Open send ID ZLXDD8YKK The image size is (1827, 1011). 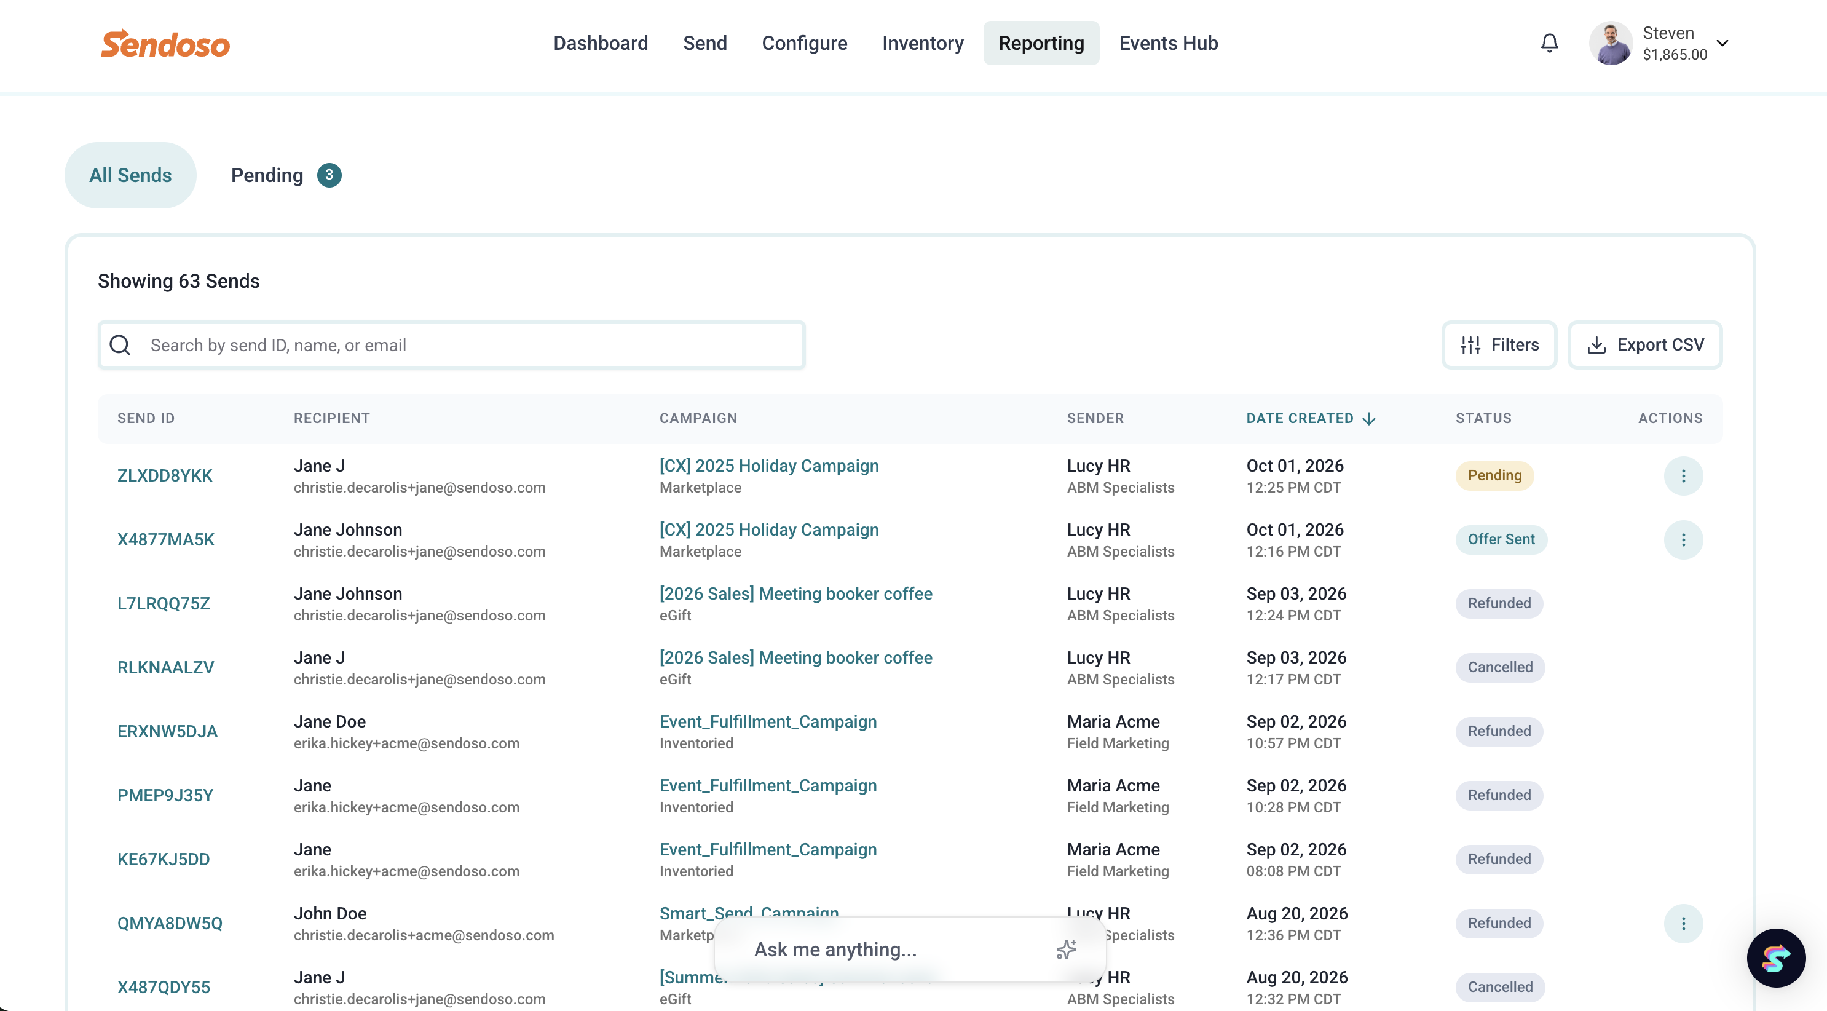(x=165, y=475)
